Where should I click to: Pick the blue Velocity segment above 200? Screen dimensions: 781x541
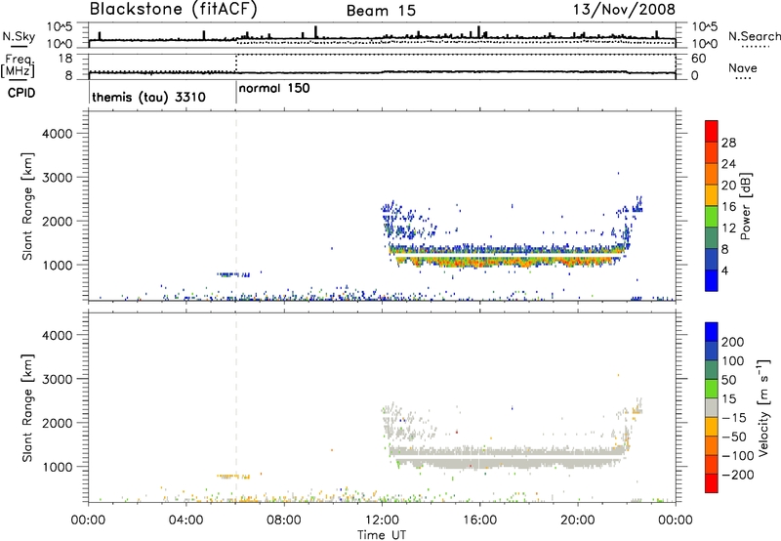point(712,332)
